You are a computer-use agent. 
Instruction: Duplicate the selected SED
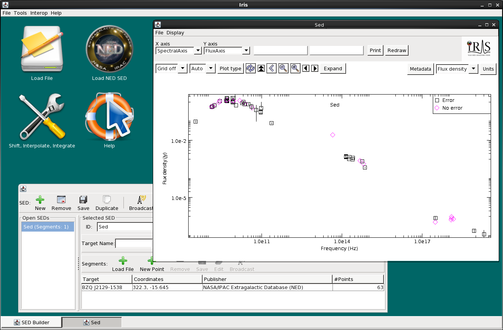coord(107,203)
